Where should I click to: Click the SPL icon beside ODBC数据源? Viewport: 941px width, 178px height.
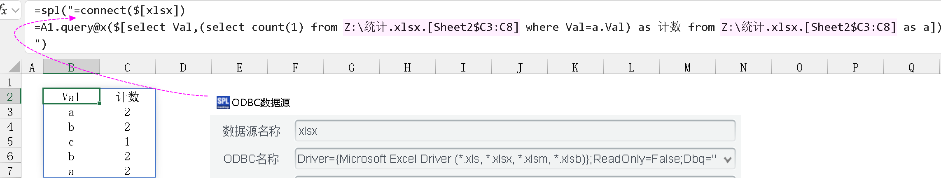click(x=223, y=102)
